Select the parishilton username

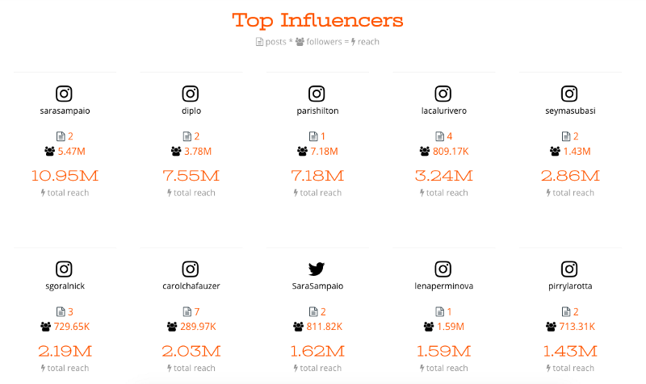click(317, 111)
